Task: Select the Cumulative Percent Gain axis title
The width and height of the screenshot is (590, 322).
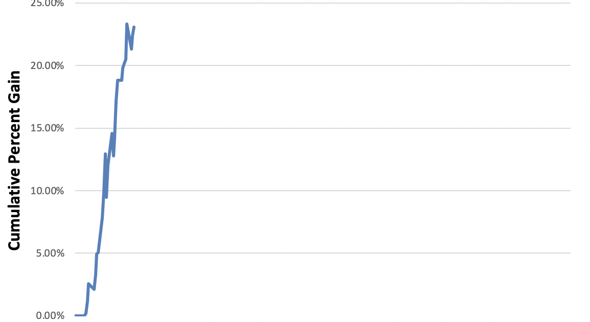Action: point(14,160)
